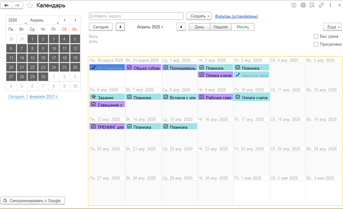Image resolution: width=343 pixels, height=209 pixels.
Task: Toggle the Просрочено checkbox
Action: coord(316,44)
